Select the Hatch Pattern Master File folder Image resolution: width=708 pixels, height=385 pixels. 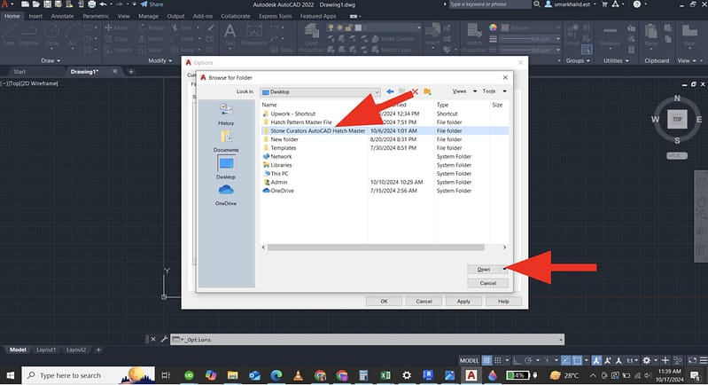point(301,122)
